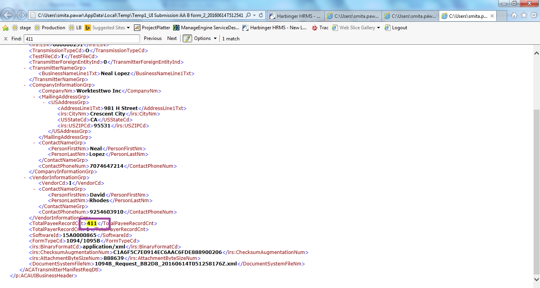Click the 9254603910 phone number

[x=107, y=212]
